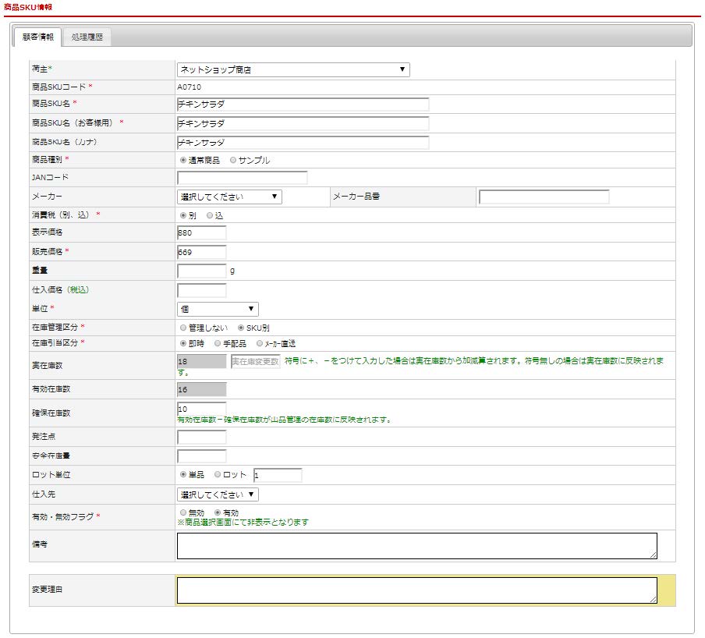
Task: Select the メーカー直送 radio option
Action: 260,344
